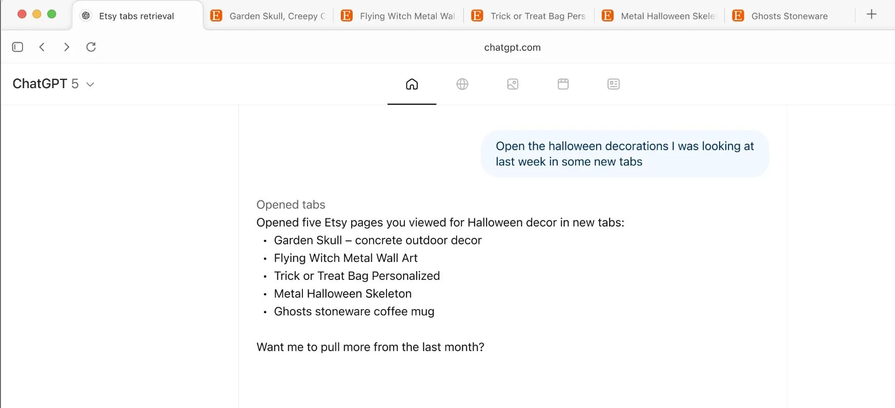Toggle the sidebar panel icon
Screen dimensions: 895x408
click(x=17, y=47)
